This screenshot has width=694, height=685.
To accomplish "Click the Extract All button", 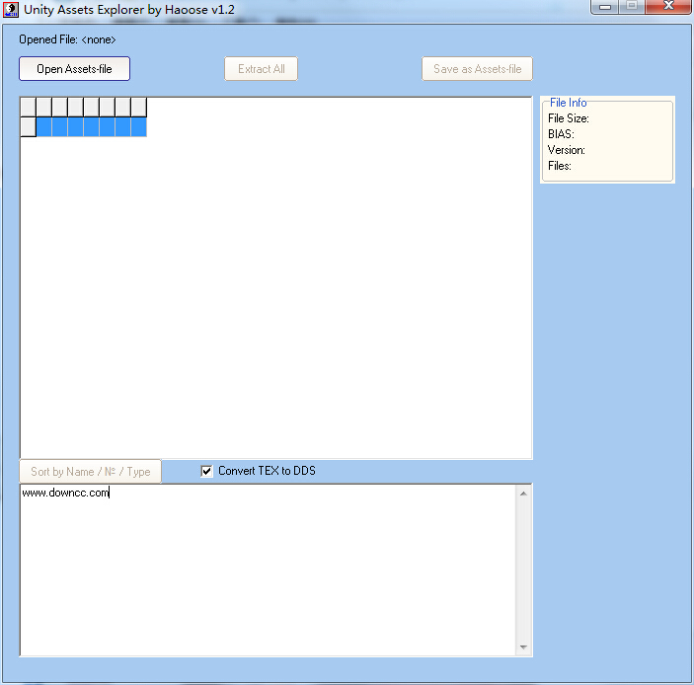I will click(262, 68).
